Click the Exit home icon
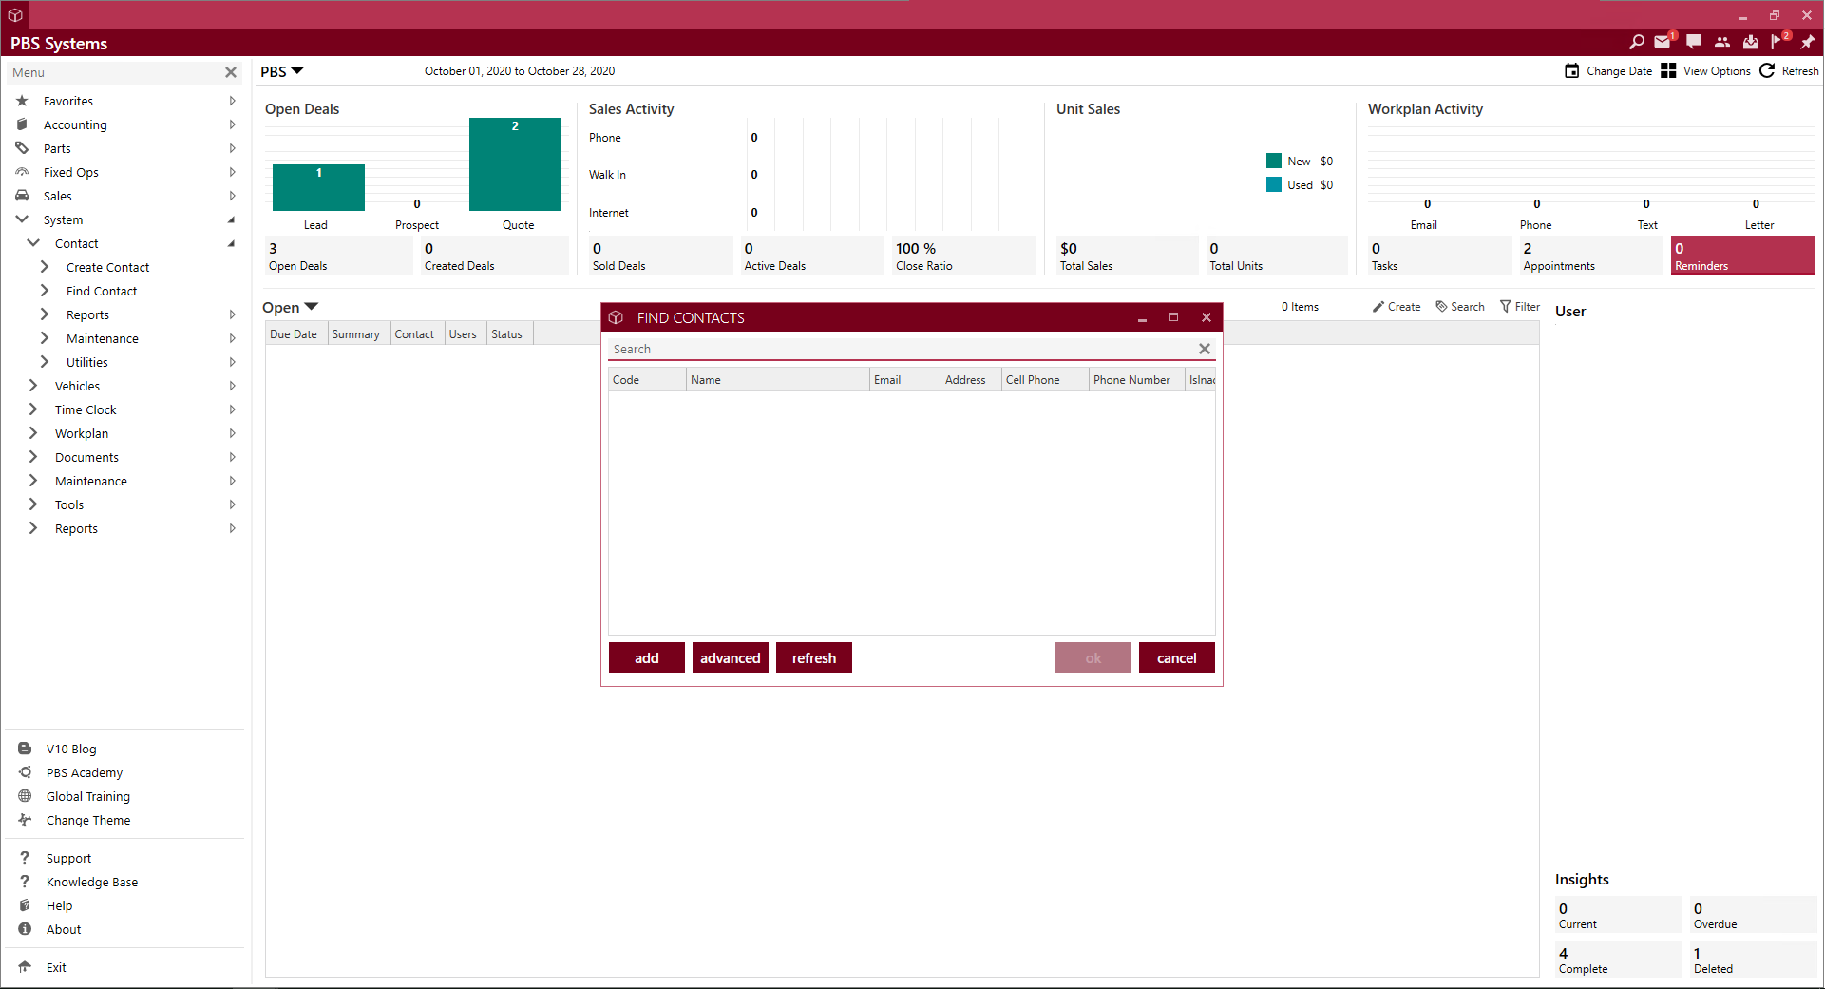1825x989 pixels. tap(25, 967)
